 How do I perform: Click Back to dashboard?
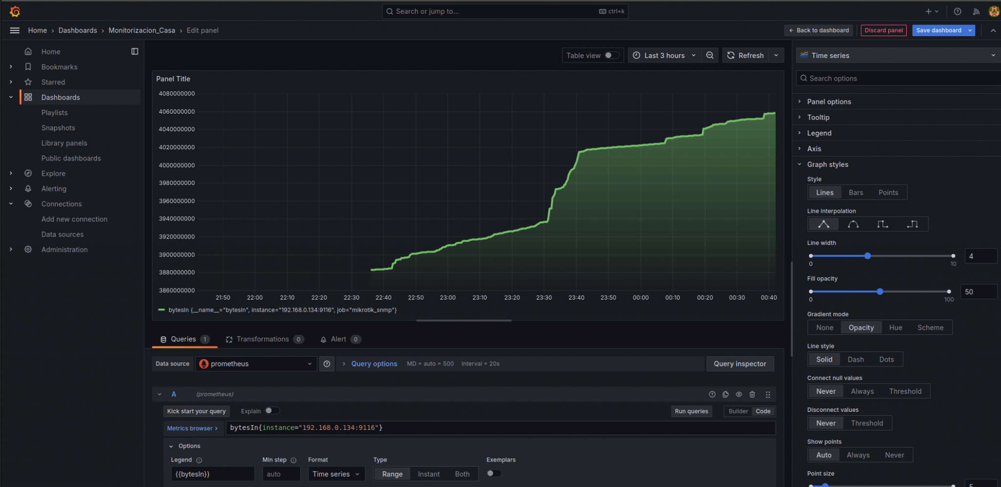(818, 30)
